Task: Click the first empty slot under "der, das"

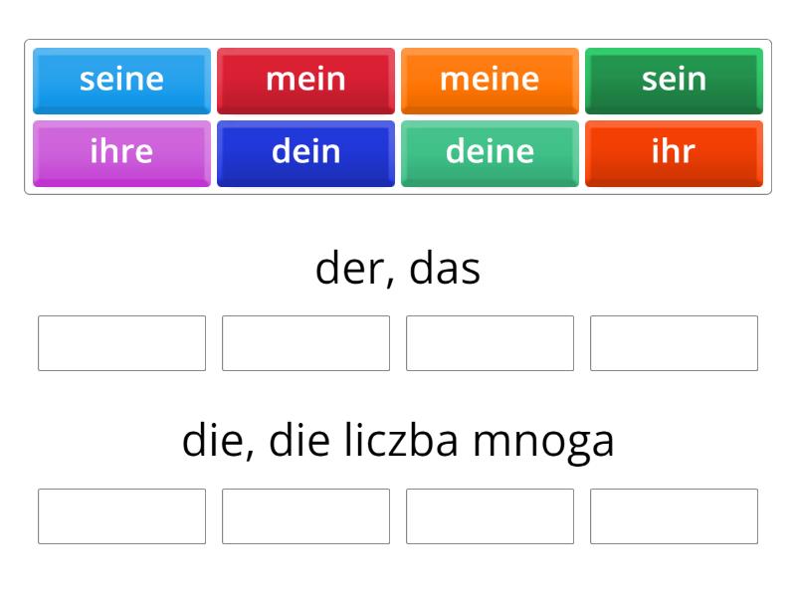Action: coord(121,344)
